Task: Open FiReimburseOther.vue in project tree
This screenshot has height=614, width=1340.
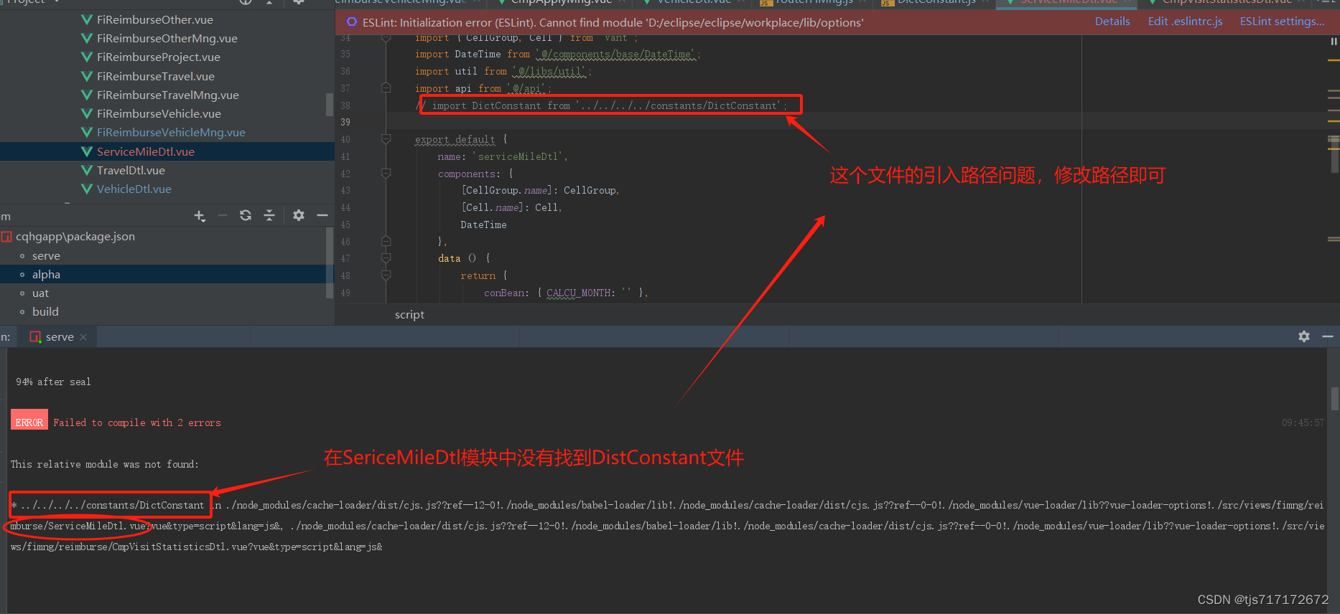Action: click(155, 19)
